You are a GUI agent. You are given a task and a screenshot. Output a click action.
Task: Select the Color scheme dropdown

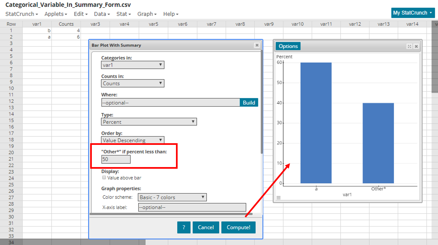tap(172, 197)
